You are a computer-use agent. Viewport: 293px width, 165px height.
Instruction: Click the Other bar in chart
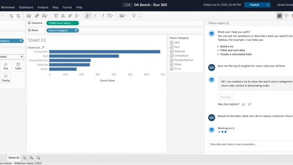pos(63,69)
